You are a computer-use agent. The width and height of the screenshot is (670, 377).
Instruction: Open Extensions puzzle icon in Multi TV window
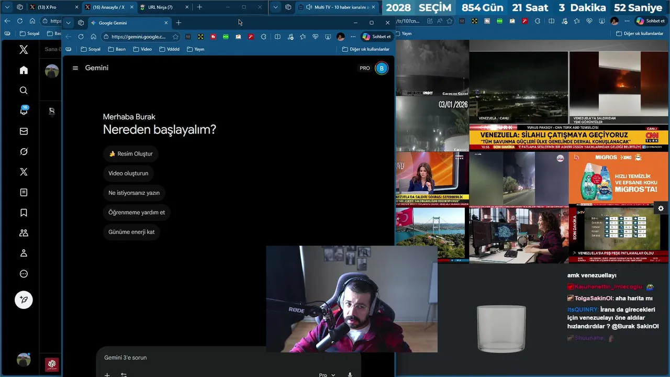[538, 21]
